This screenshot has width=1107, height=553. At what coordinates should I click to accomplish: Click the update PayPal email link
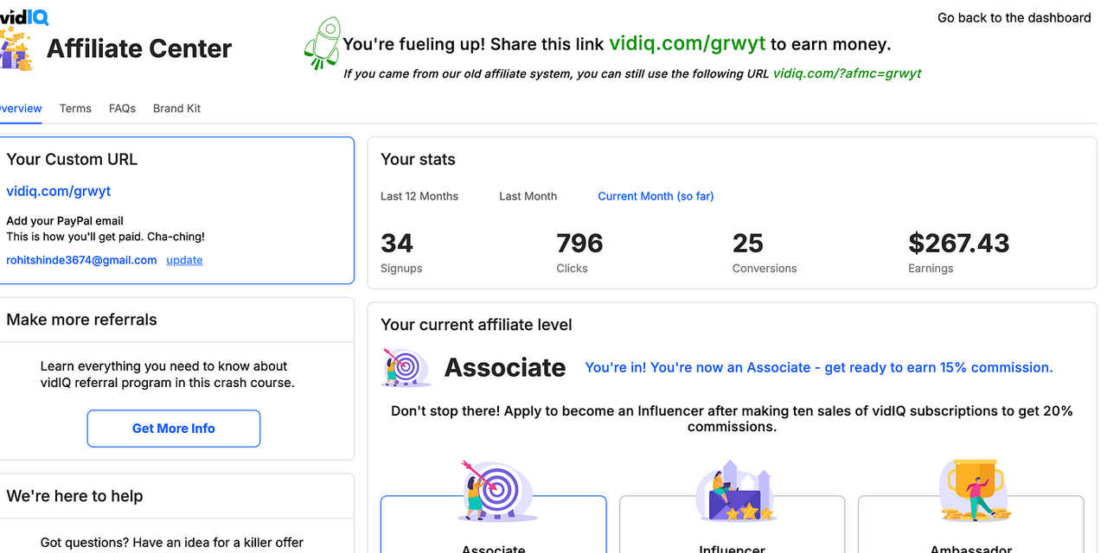(x=184, y=260)
